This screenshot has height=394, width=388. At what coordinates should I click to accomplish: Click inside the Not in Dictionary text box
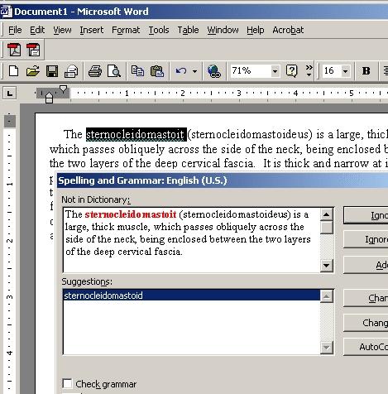click(x=192, y=240)
